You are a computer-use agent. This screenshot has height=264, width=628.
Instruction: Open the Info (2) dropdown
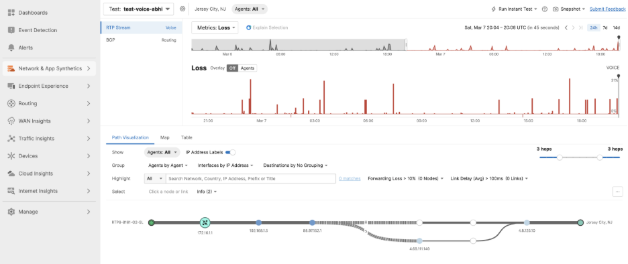click(207, 192)
